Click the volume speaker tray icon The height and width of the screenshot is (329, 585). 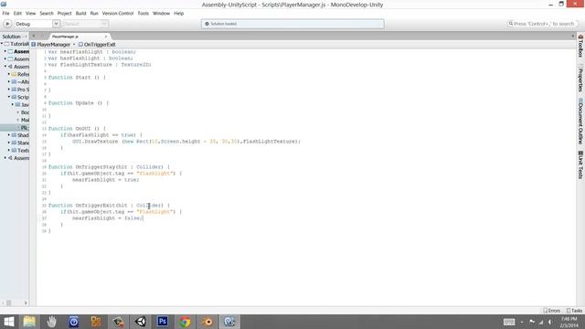pos(550,322)
